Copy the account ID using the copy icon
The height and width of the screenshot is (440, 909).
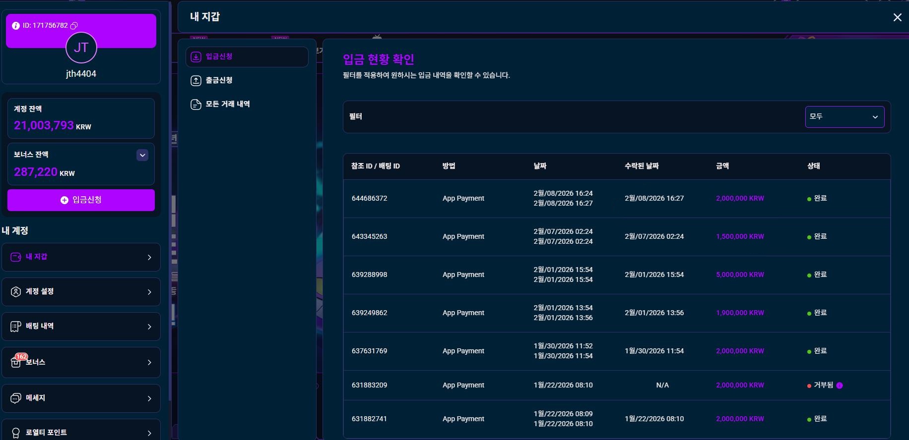[x=74, y=26]
